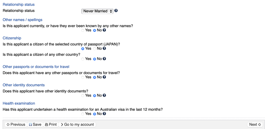Image resolution: width=265 pixels, height=129 pixels.
Task: Go to the Previous page
Action: coord(16,125)
